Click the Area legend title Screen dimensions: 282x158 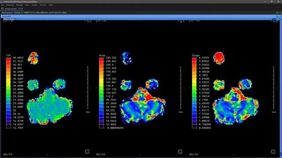coord(102,56)
